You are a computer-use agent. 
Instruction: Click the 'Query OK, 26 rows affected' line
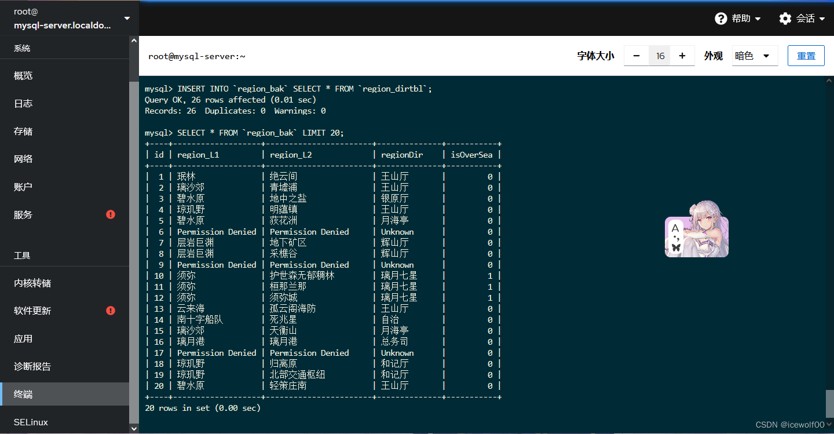(x=231, y=100)
